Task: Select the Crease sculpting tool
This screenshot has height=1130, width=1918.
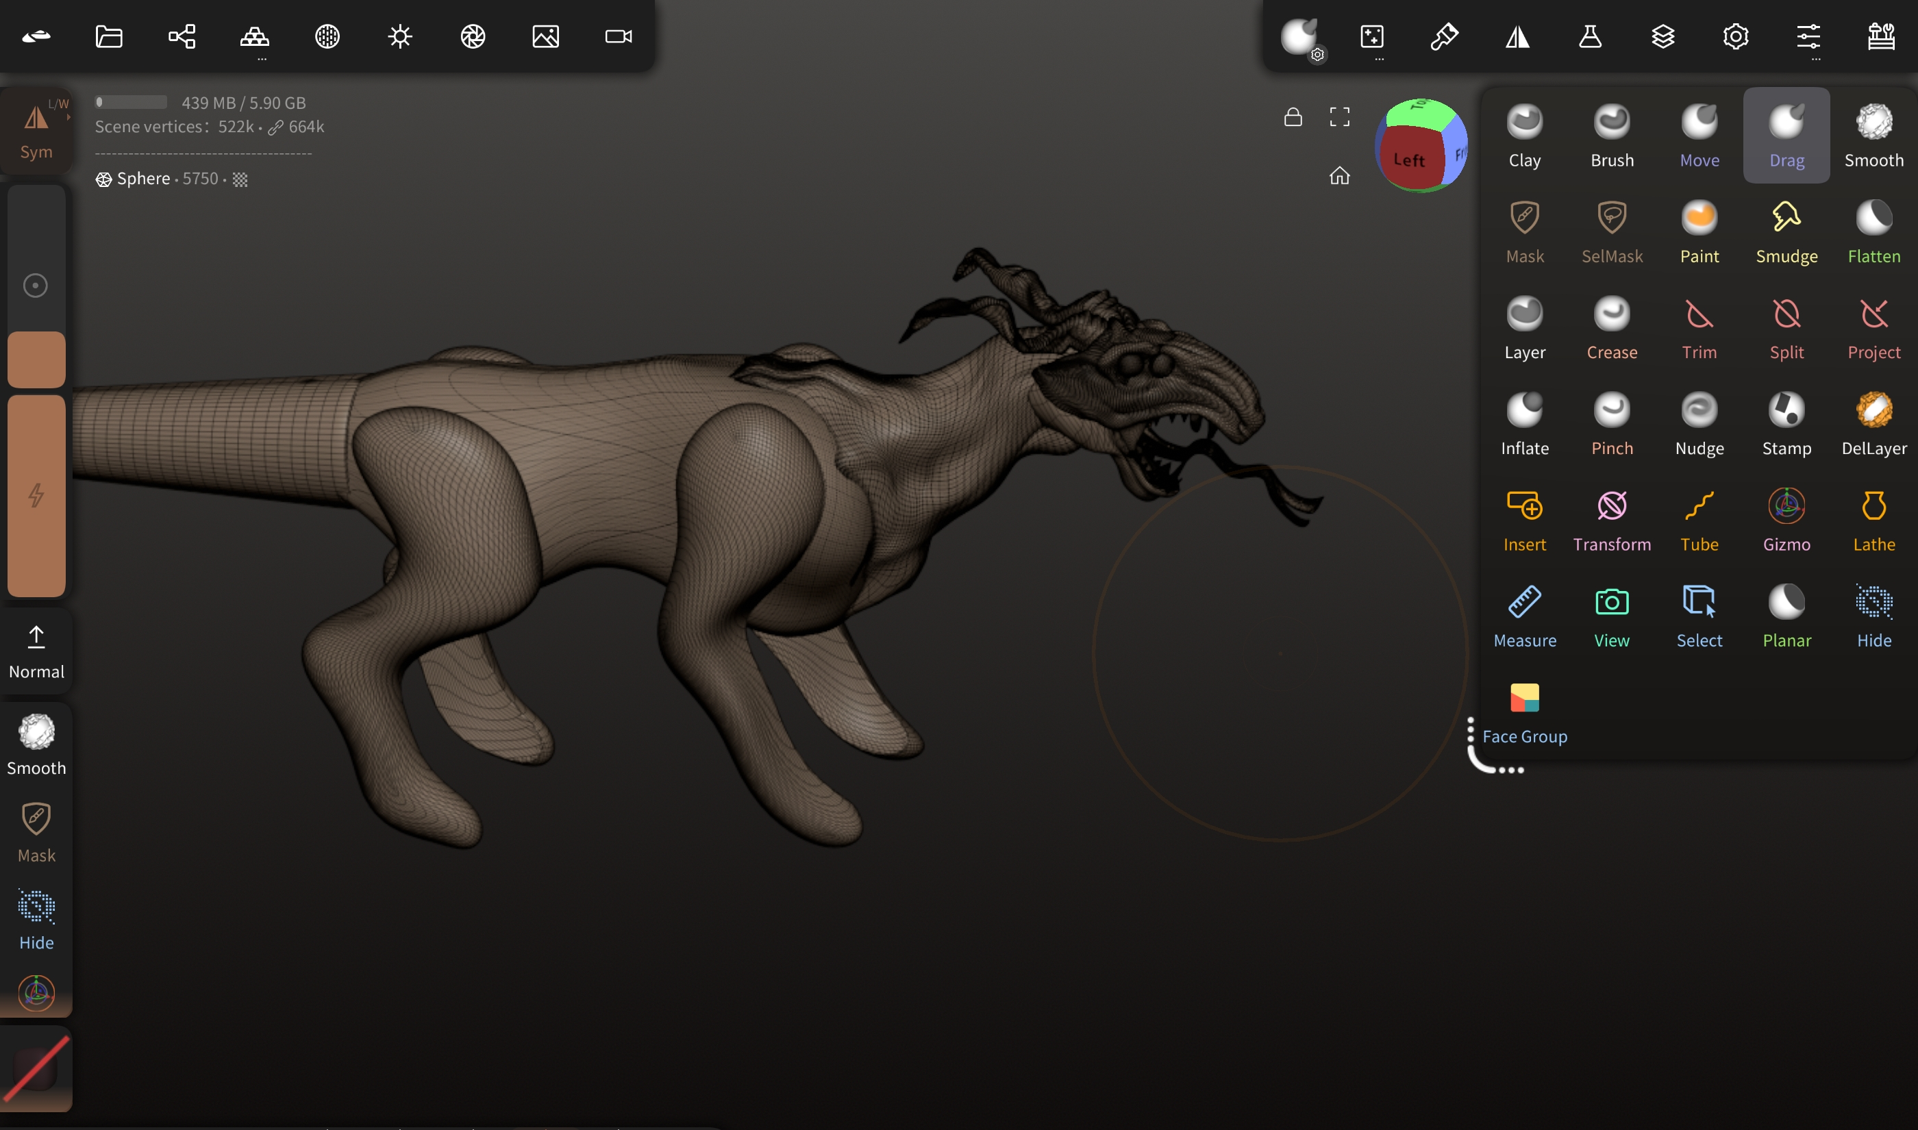Action: pos(1611,327)
